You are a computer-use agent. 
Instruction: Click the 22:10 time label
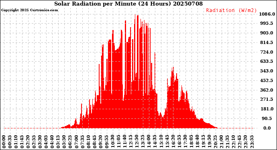coord(234,142)
